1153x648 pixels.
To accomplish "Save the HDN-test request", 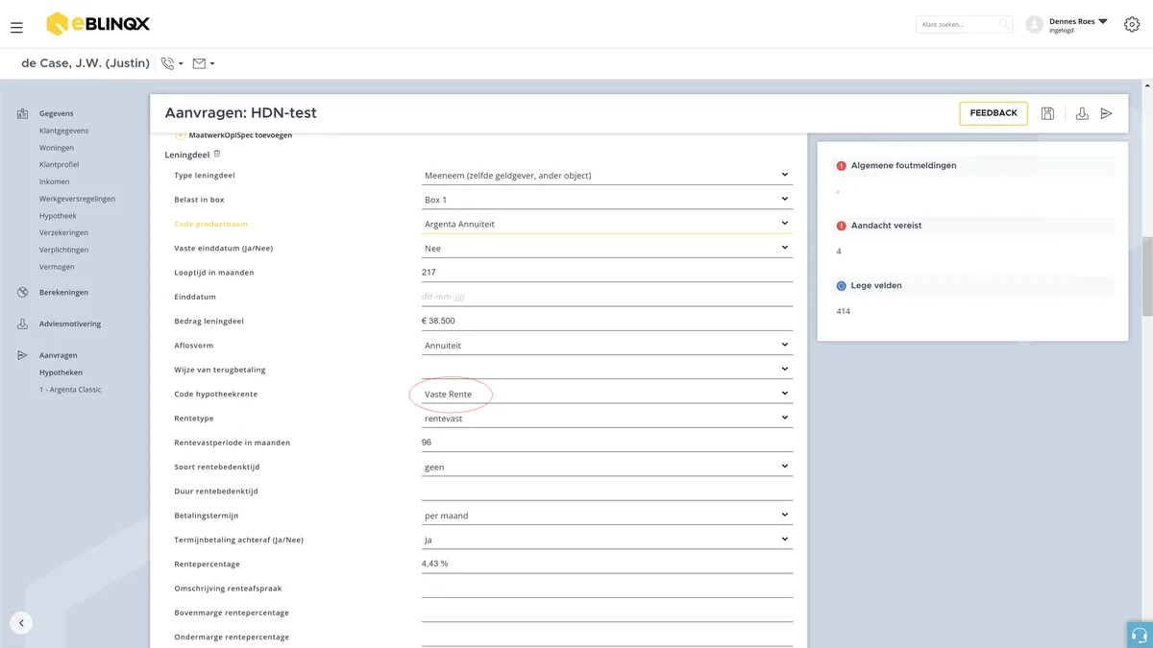I will (x=1047, y=113).
